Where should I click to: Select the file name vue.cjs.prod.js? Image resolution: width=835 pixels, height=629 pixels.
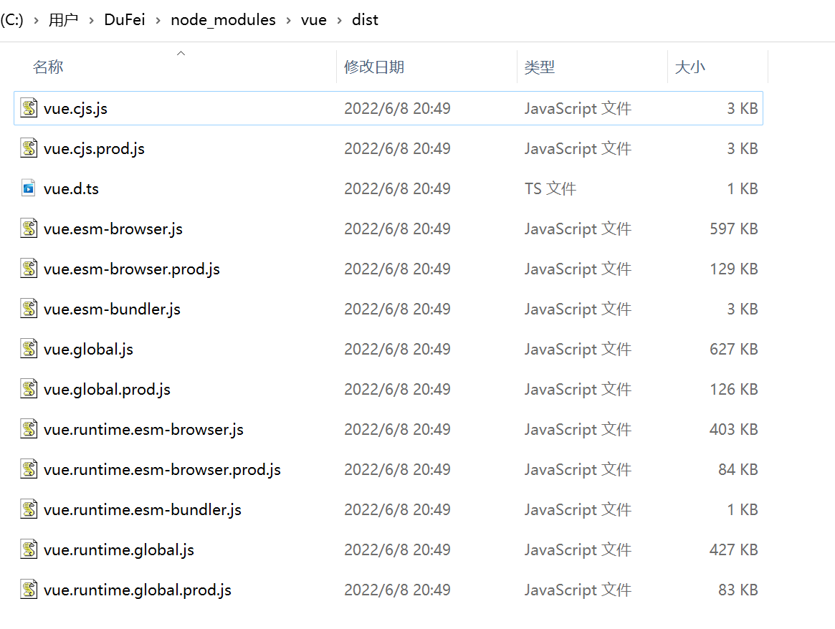(x=95, y=148)
